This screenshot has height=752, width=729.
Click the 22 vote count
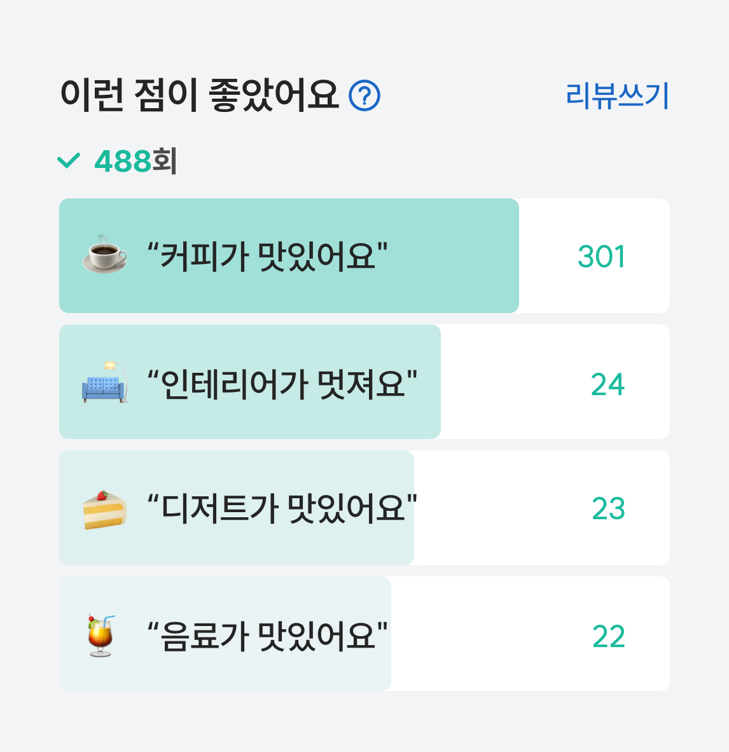[x=608, y=636]
